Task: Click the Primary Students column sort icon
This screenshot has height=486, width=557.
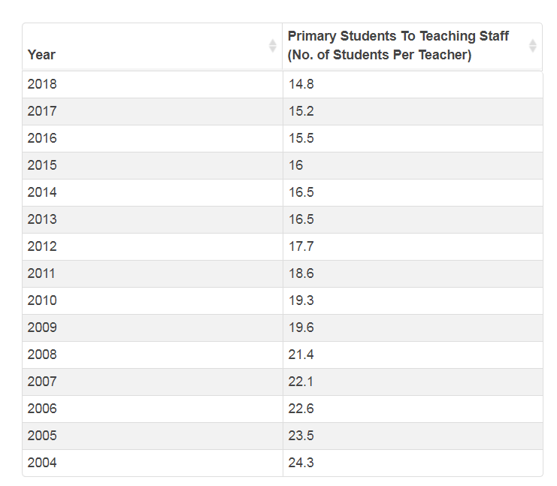Action: pyautogui.click(x=532, y=46)
